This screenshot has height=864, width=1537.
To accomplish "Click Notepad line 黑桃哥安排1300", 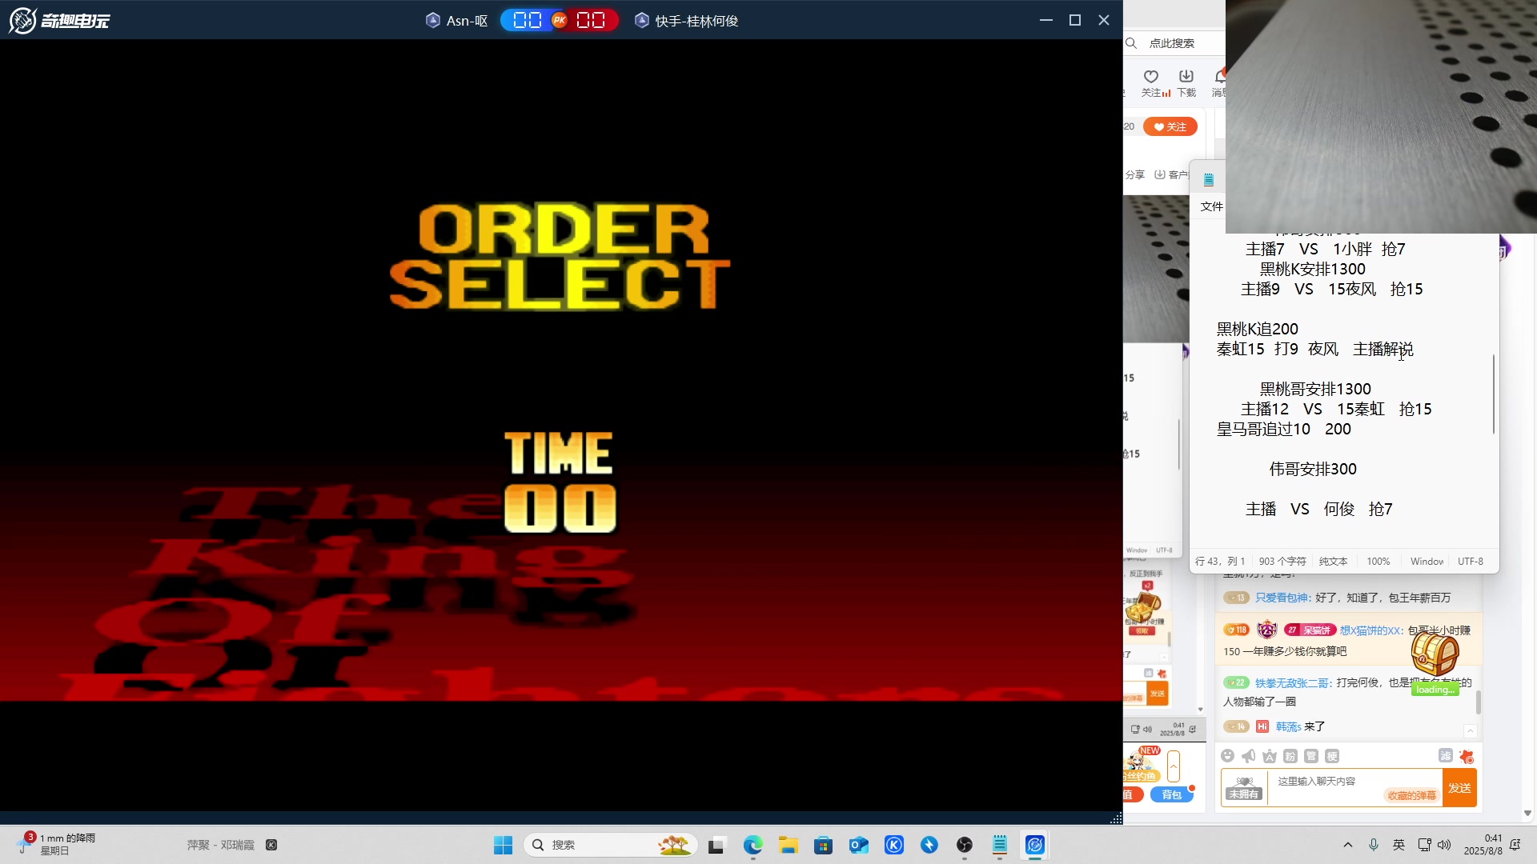I will [x=1316, y=389].
